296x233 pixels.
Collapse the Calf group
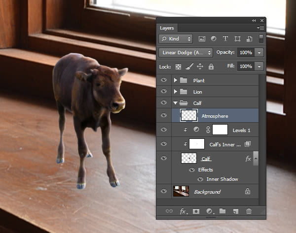[x=175, y=103]
